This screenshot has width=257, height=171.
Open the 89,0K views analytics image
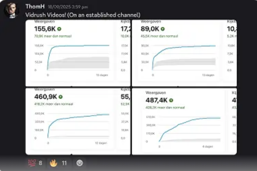(x=184, y=53)
